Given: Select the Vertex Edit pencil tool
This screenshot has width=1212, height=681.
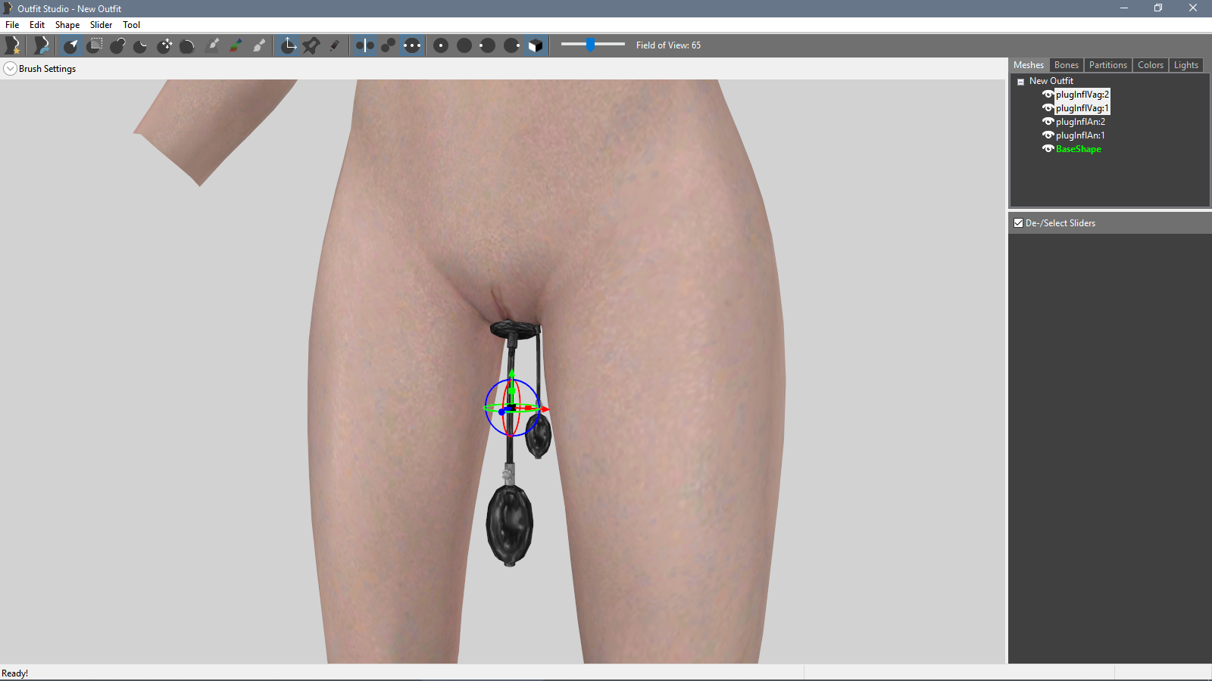Looking at the screenshot, I should tap(335, 45).
